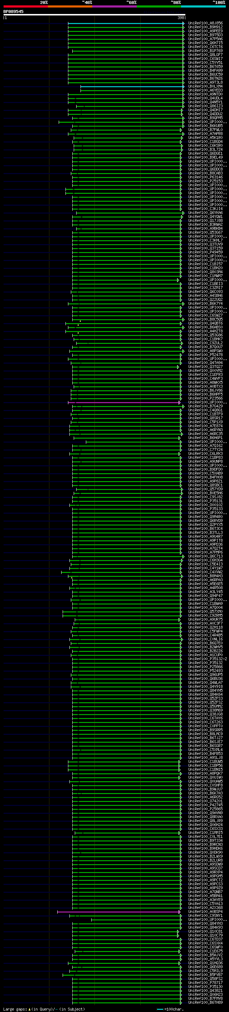
Task: Click label UniRef100_B1P769
Action: (x=205, y=51)
